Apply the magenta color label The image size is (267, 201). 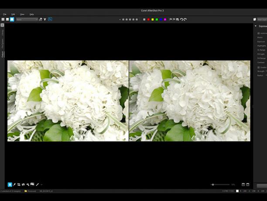[165, 20]
